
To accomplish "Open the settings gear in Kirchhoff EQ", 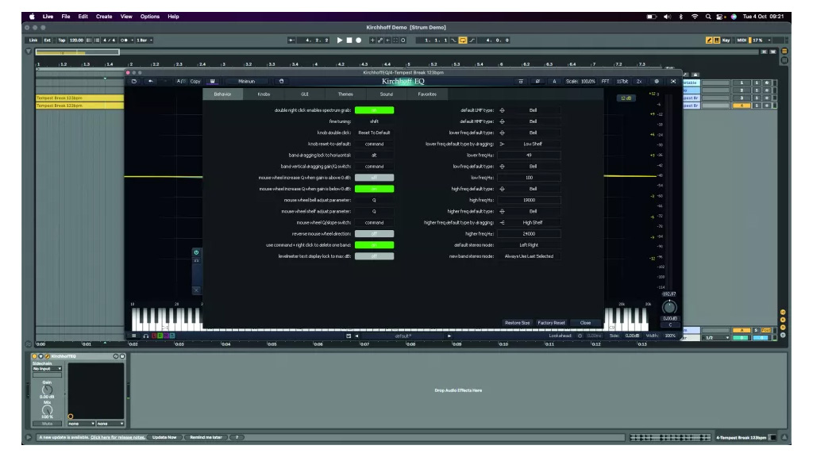I will click(x=657, y=82).
